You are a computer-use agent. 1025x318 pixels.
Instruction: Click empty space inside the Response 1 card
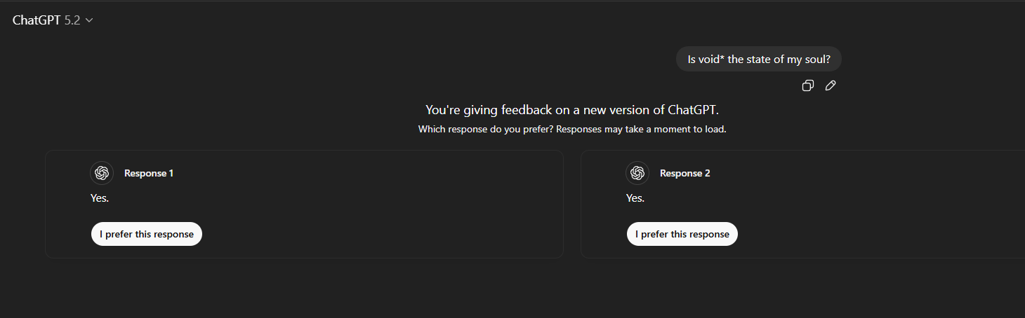[x=386, y=210]
